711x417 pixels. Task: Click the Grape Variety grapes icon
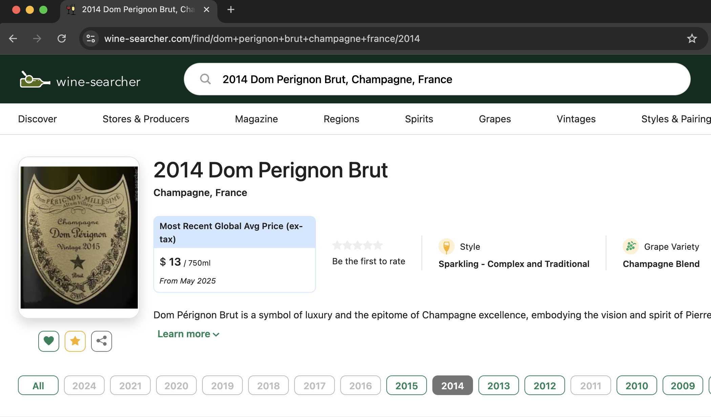coord(631,246)
